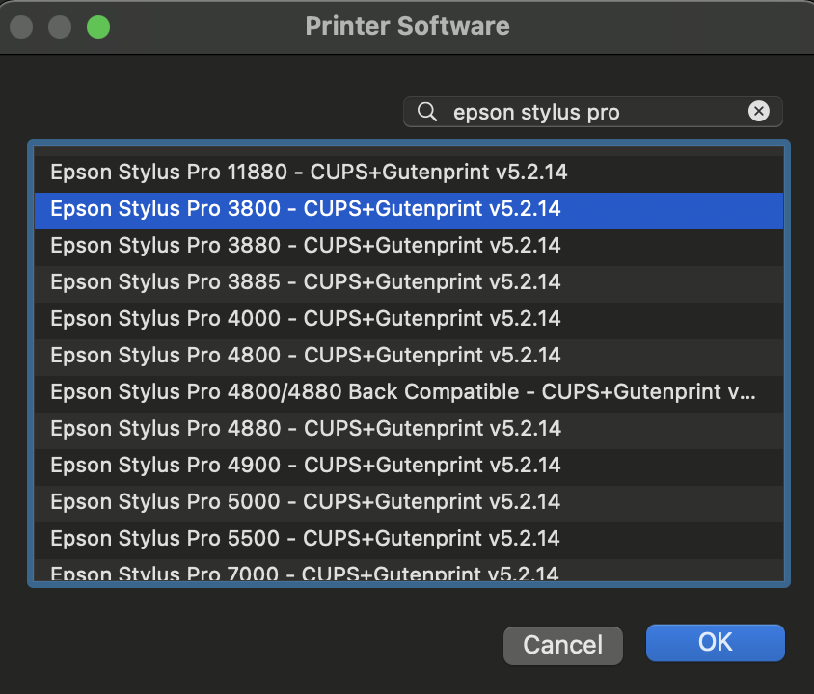
Task: Select Epson Stylus Pro 11880 driver
Action: tap(409, 173)
